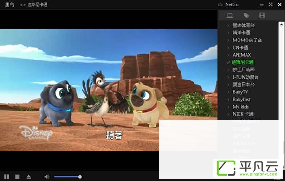
Task: Toggle the NetList panel cloud icon
Action: (x=220, y=5)
